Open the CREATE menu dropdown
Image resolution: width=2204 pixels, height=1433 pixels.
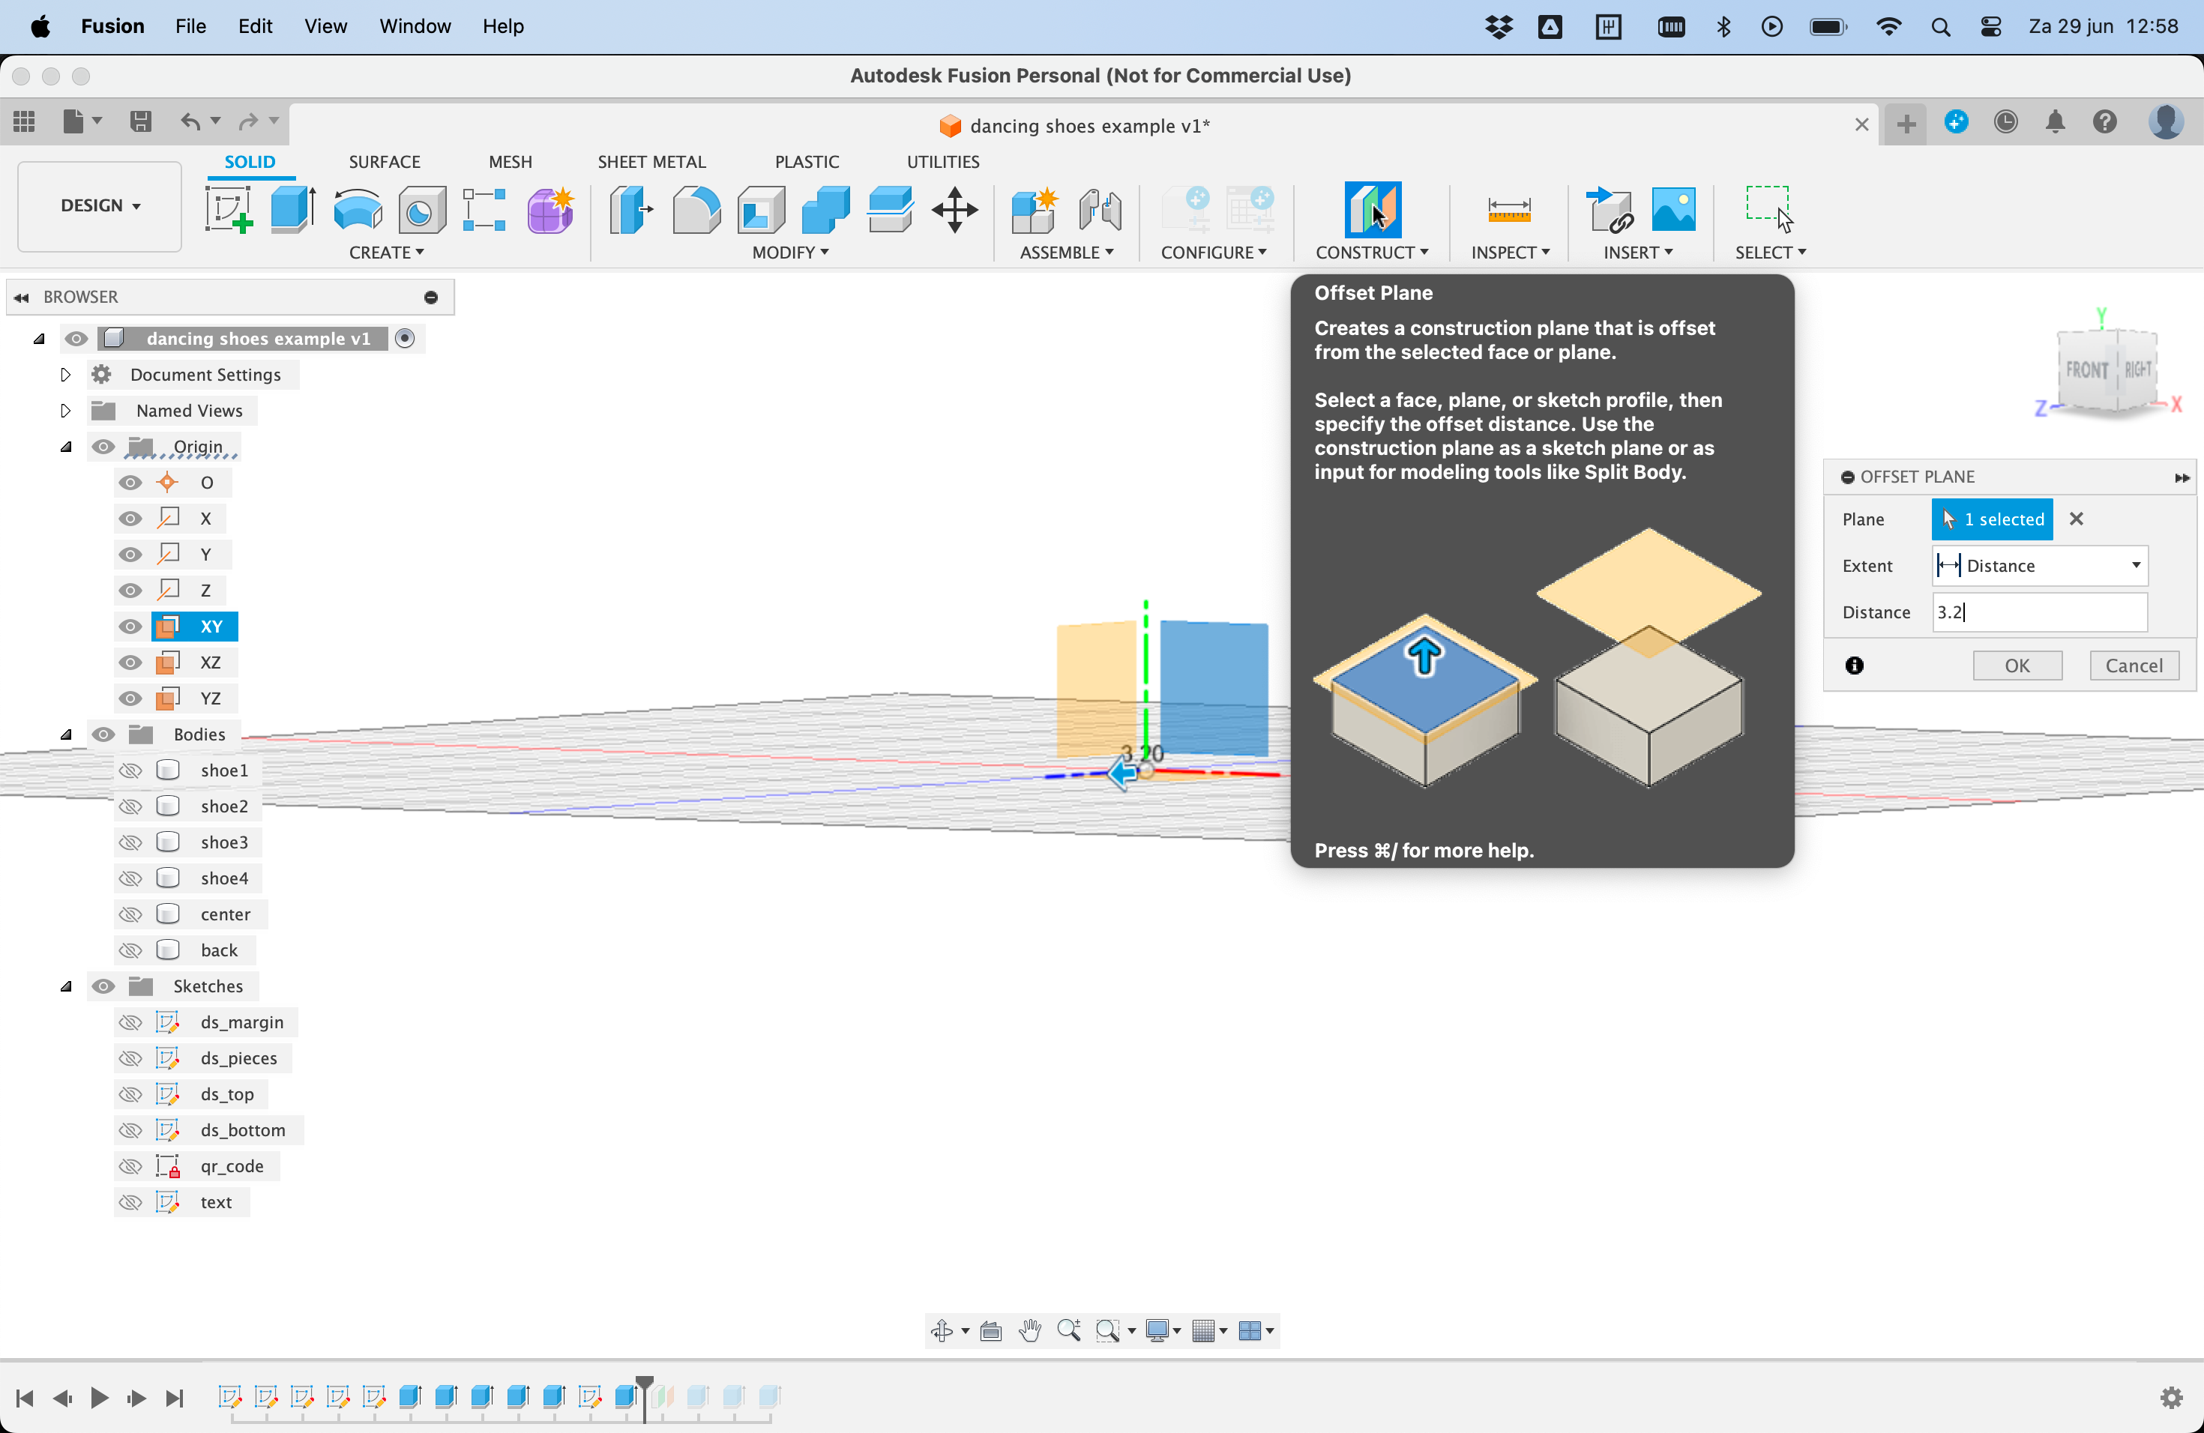[x=386, y=253]
